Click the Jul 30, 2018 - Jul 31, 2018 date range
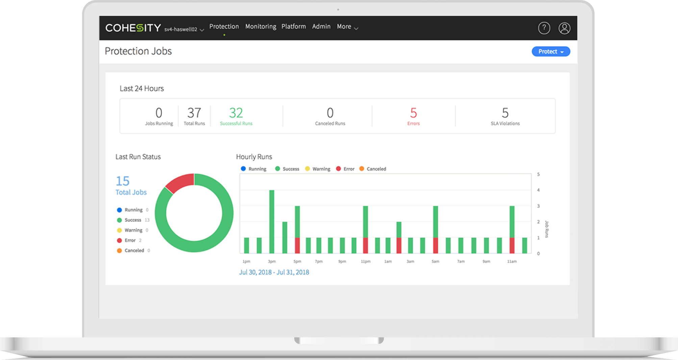The width and height of the screenshot is (678, 360). pos(274,272)
